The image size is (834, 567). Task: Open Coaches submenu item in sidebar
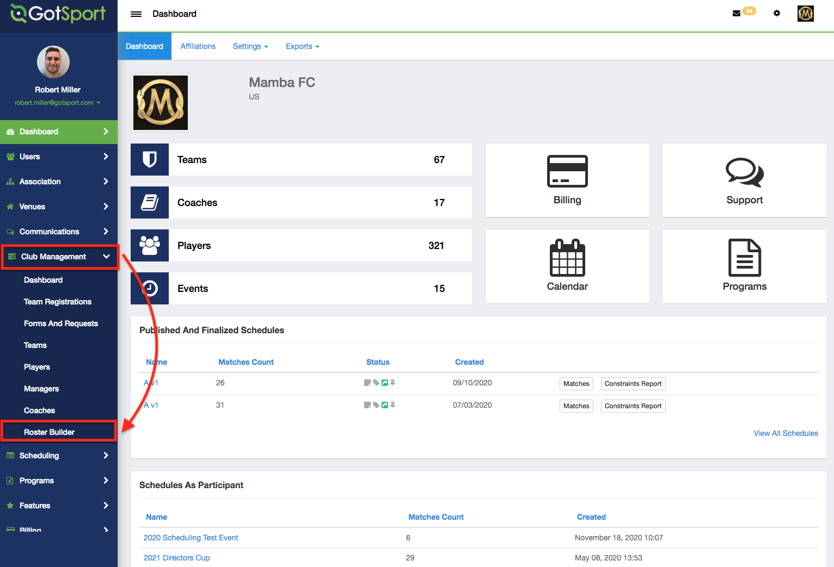coord(39,410)
